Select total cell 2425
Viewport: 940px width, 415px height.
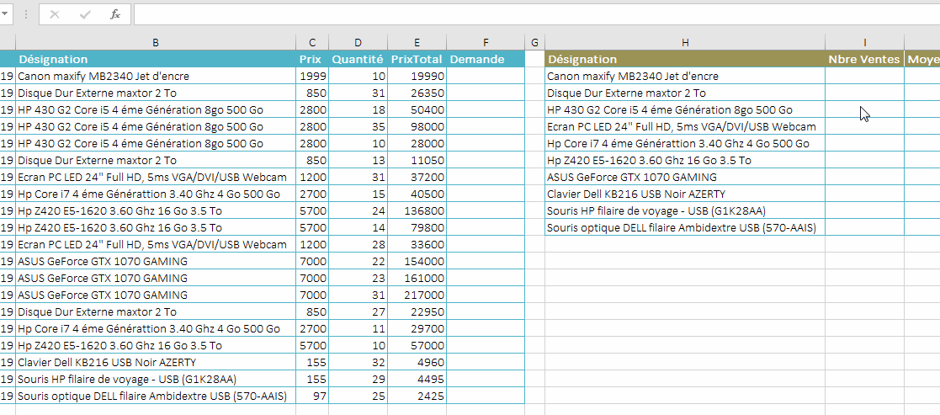(417, 396)
